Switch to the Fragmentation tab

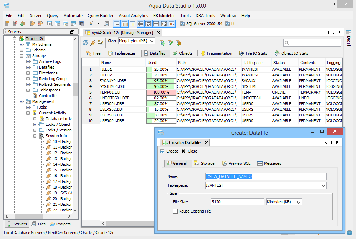pos(217,53)
